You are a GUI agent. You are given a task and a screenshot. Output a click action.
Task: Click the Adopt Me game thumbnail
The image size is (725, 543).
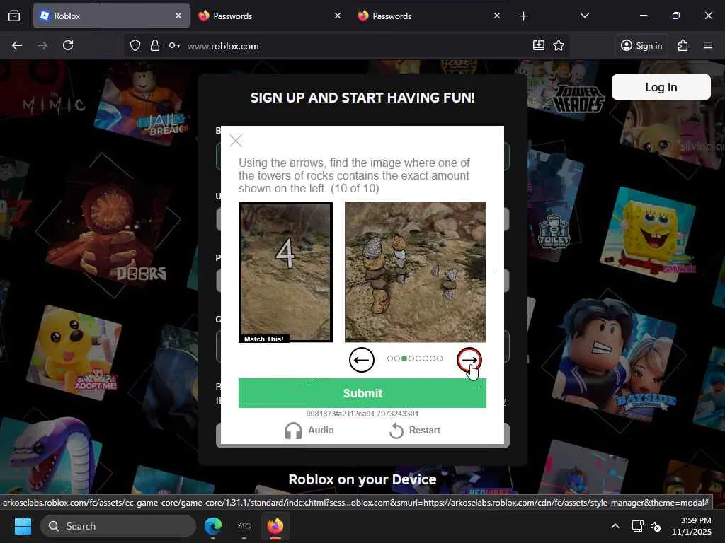[x=74, y=353]
